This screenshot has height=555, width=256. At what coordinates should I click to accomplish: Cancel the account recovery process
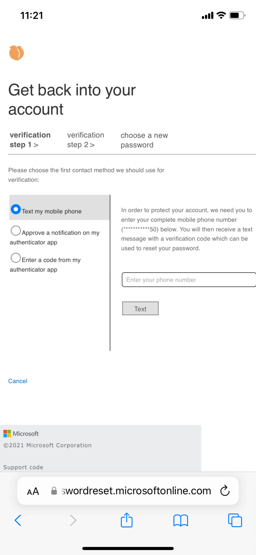(x=18, y=381)
